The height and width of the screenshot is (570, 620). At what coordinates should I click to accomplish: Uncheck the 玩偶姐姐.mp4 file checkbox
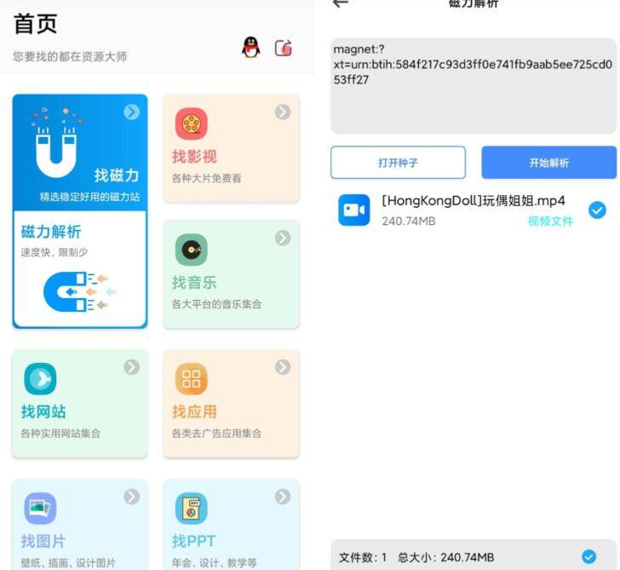click(x=597, y=210)
